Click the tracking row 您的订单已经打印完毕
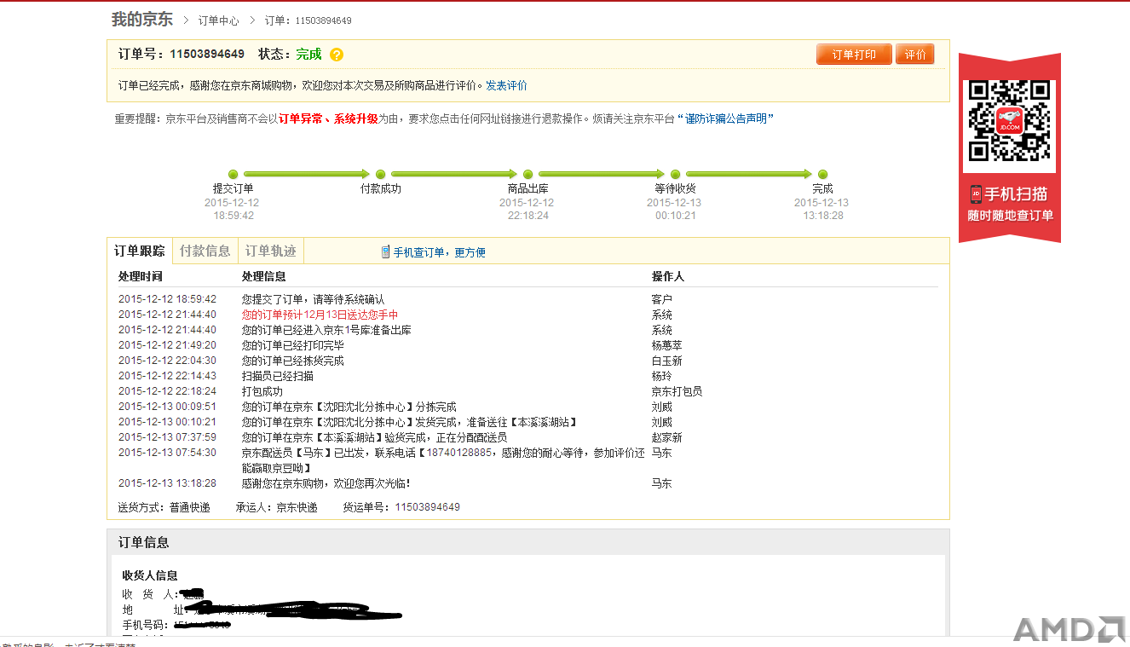Viewport: 1130px width, 647px height. pyautogui.click(x=292, y=345)
